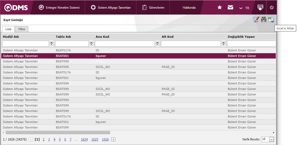Go to page 1626 link
Screen dimensions: 297x145
(105, 139)
